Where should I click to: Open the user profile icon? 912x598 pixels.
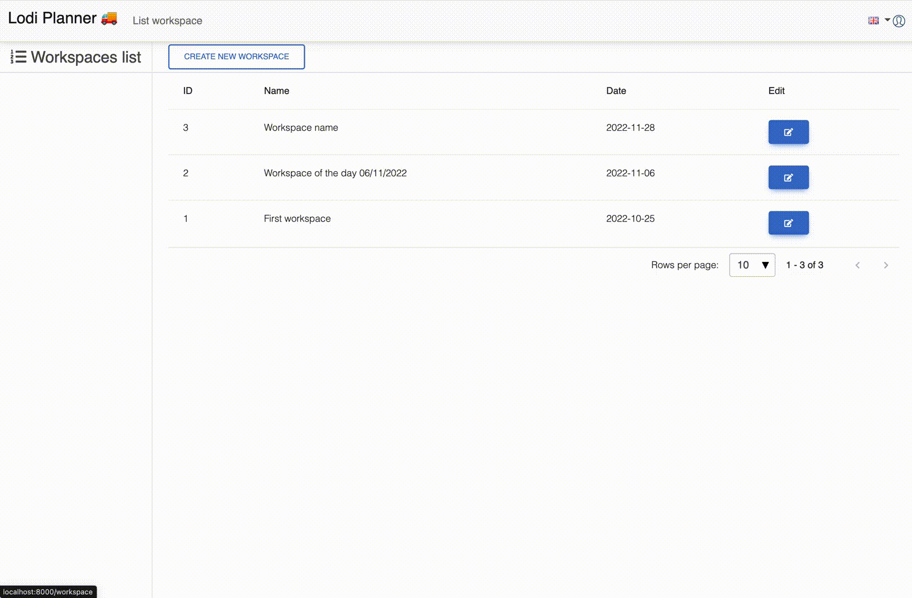pos(899,21)
